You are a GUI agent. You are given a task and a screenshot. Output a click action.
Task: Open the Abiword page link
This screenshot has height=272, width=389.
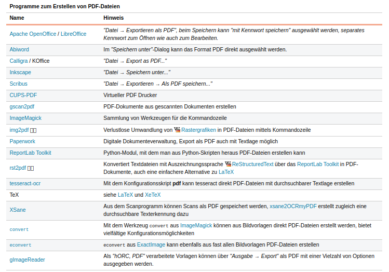(x=20, y=49)
